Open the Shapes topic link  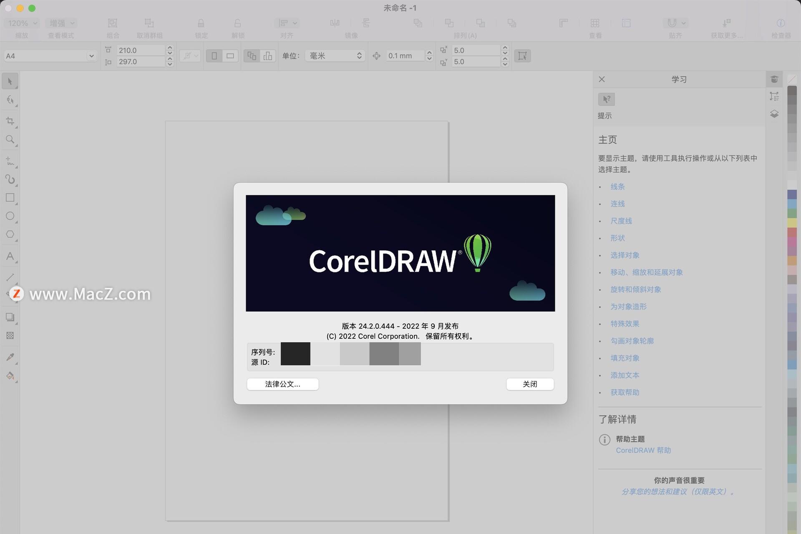pos(618,238)
